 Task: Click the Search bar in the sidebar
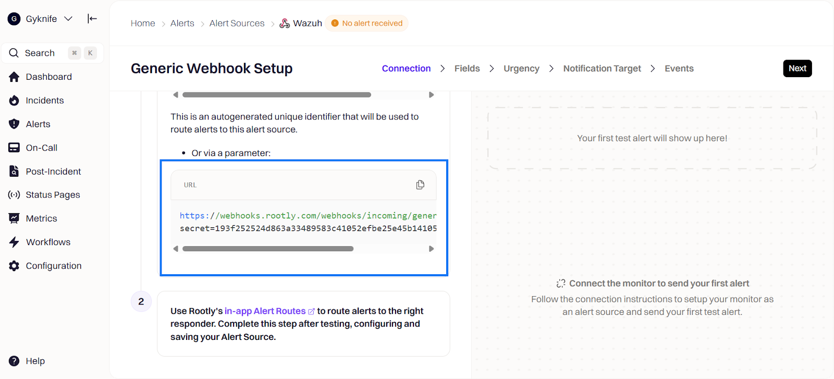point(39,53)
